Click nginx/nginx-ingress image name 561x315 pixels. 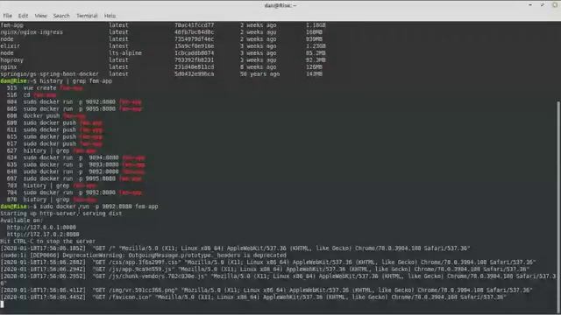coord(32,32)
